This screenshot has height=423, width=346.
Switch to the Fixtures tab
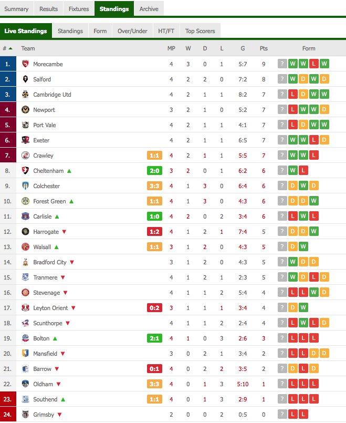[x=79, y=8]
